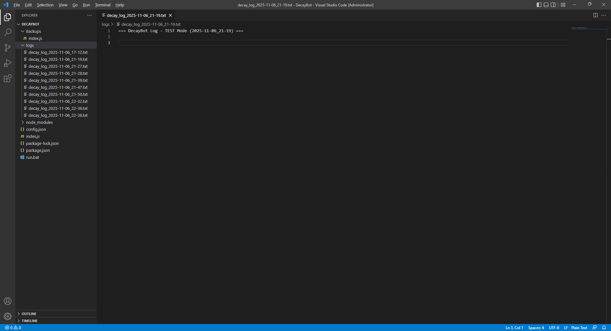Viewport: 611px width, 331px height.
Task: Click the feedback icon in status bar
Action: [x=594, y=327]
